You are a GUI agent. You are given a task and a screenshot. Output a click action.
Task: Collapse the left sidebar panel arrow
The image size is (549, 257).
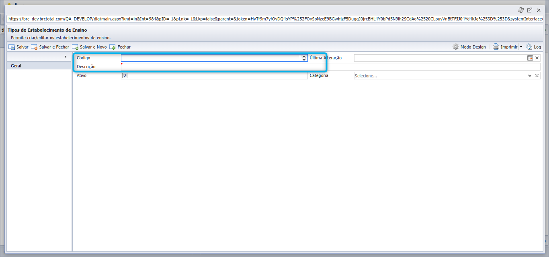click(66, 57)
